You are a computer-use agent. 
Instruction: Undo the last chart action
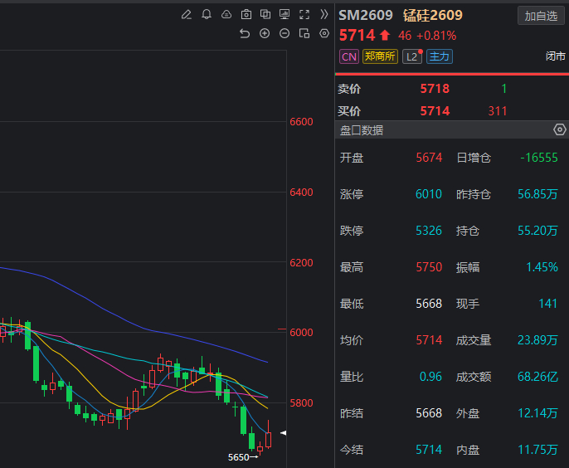(x=245, y=34)
